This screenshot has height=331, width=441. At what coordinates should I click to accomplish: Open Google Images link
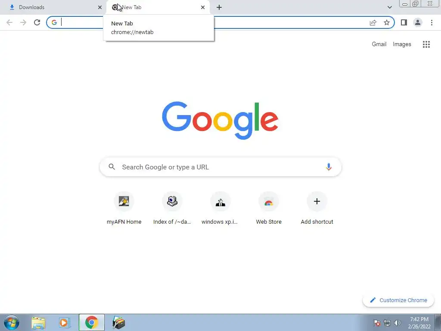[402, 44]
